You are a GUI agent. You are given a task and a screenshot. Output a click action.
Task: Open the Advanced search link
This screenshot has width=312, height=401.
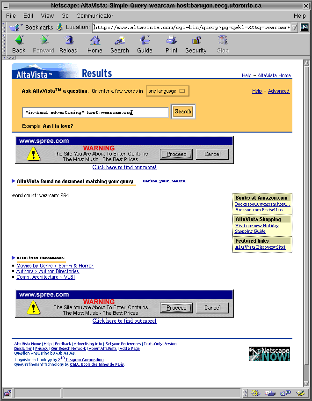(278, 91)
